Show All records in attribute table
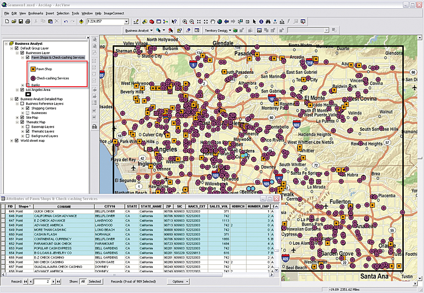Viewport: 424px width, 293px height. point(83,281)
